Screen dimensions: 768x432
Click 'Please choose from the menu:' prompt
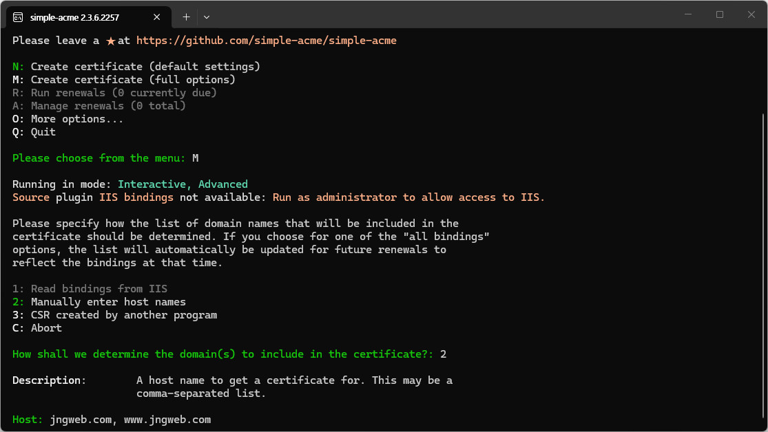(x=99, y=158)
